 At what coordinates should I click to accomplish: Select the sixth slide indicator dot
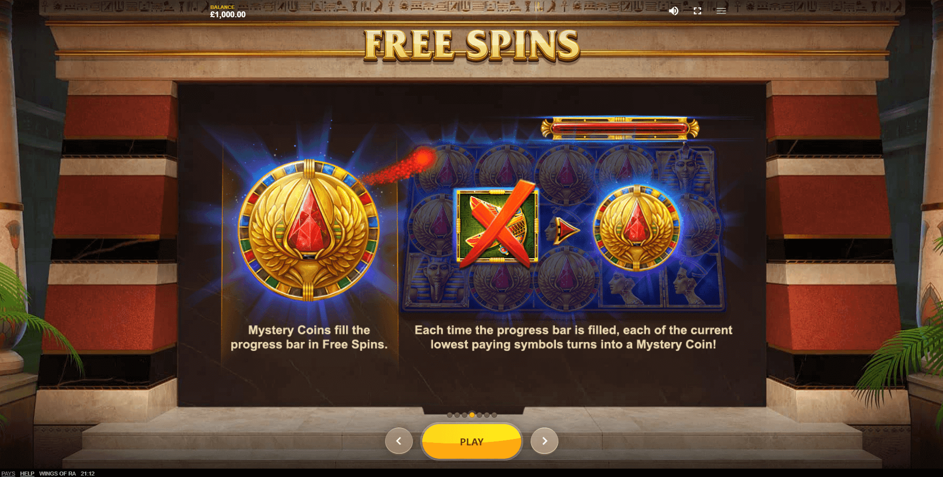coord(487,415)
